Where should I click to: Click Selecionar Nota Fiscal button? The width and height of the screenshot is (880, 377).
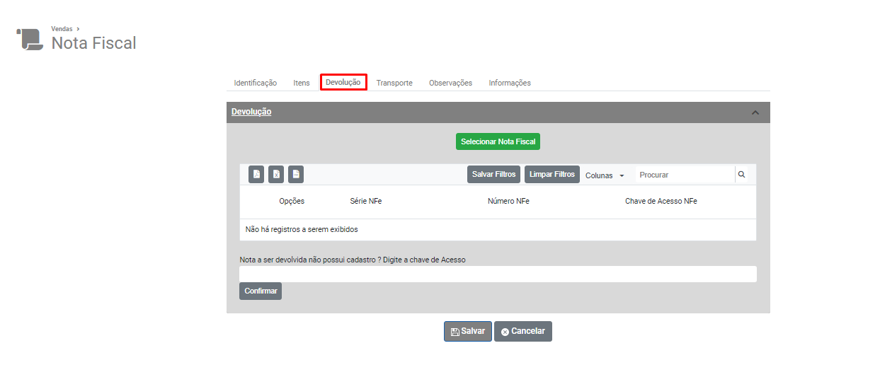498,141
